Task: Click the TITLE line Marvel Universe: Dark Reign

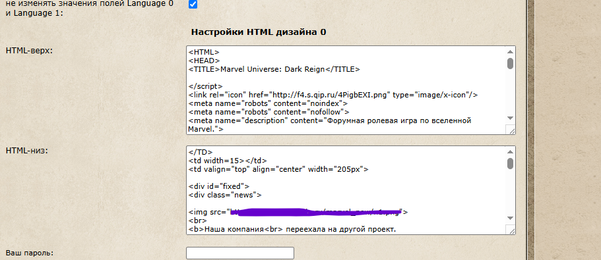Action: (274, 69)
